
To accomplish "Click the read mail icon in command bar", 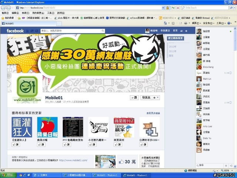I will 180,23.
